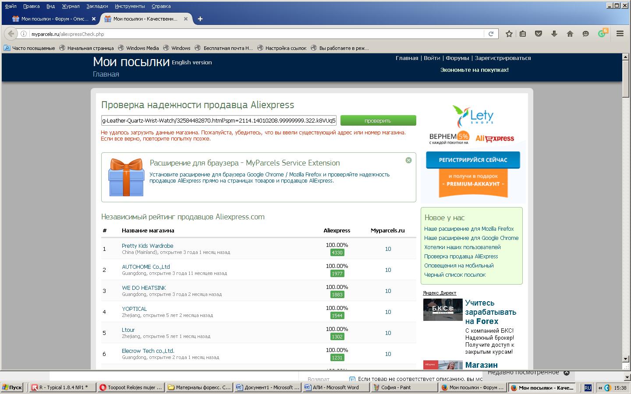
Task: Open 'Бесплатная почта Н...' bookmark
Action: tap(224, 48)
